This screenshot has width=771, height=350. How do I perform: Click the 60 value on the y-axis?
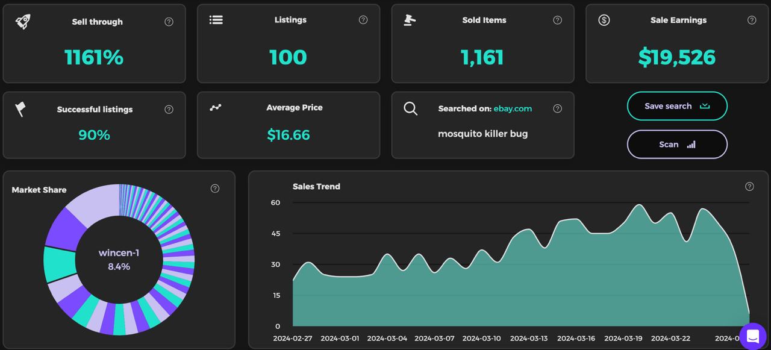(276, 202)
